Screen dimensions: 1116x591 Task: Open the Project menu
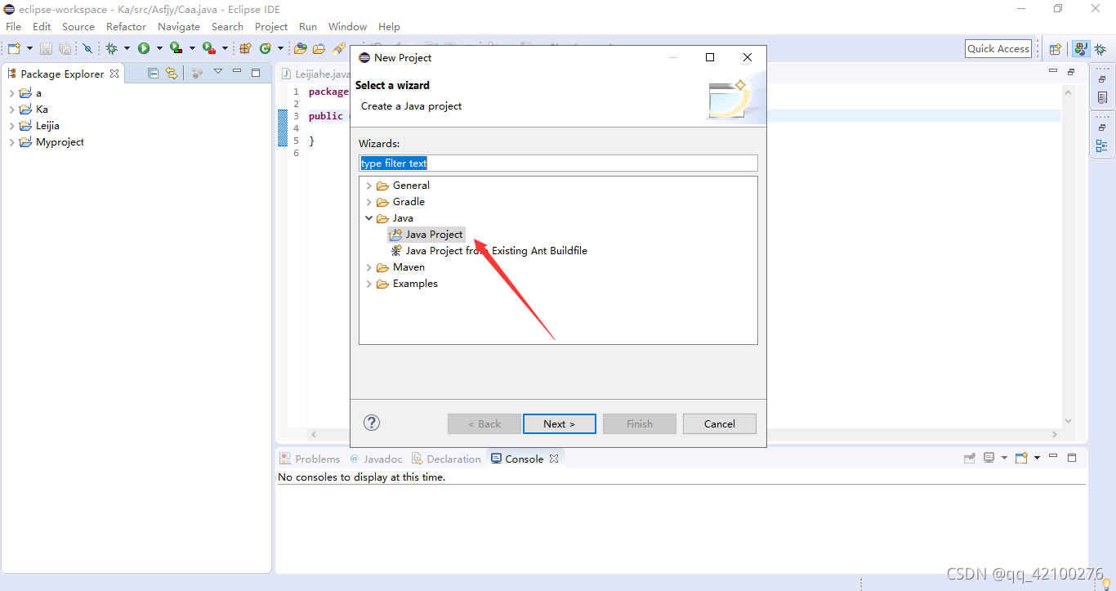click(x=271, y=26)
